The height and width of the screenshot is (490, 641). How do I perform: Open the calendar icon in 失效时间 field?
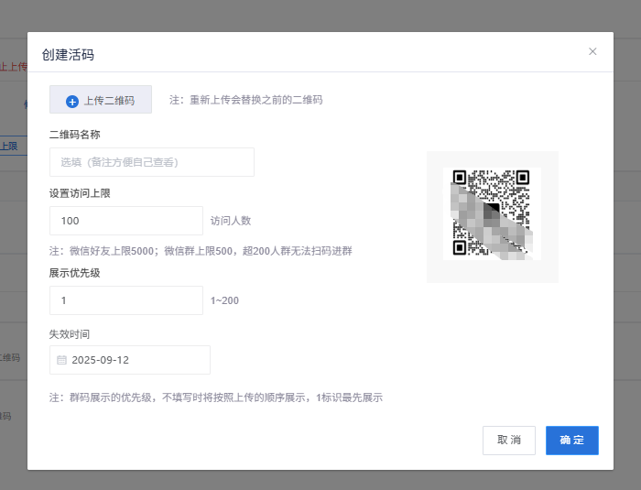(x=61, y=360)
